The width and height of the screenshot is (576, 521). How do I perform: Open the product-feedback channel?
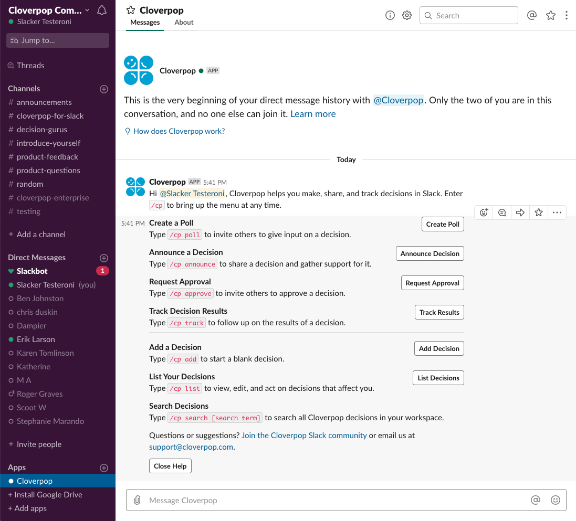[x=58, y=157]
